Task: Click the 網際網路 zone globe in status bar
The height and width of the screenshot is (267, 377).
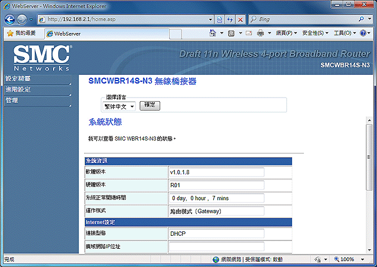Action: (216, 259)
